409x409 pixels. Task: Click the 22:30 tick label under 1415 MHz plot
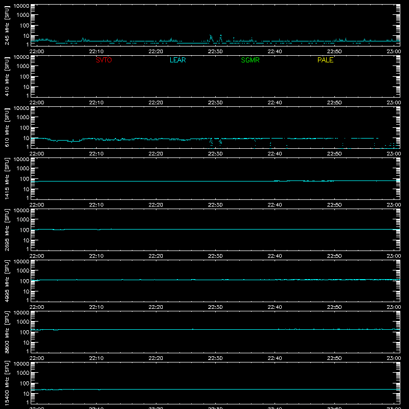point(215,205)
